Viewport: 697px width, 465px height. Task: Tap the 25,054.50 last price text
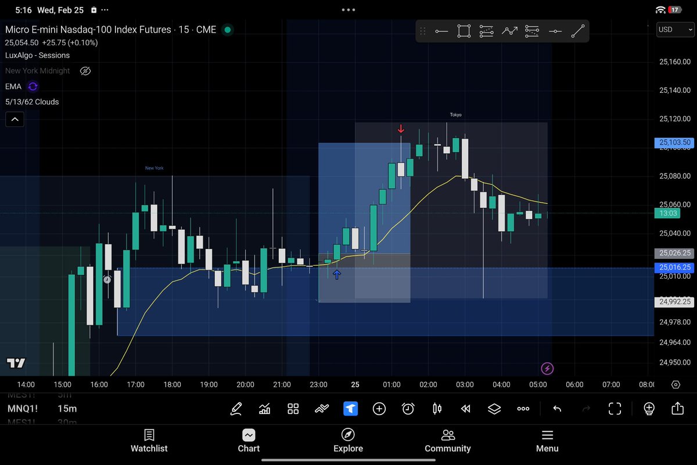pos(22,42)
